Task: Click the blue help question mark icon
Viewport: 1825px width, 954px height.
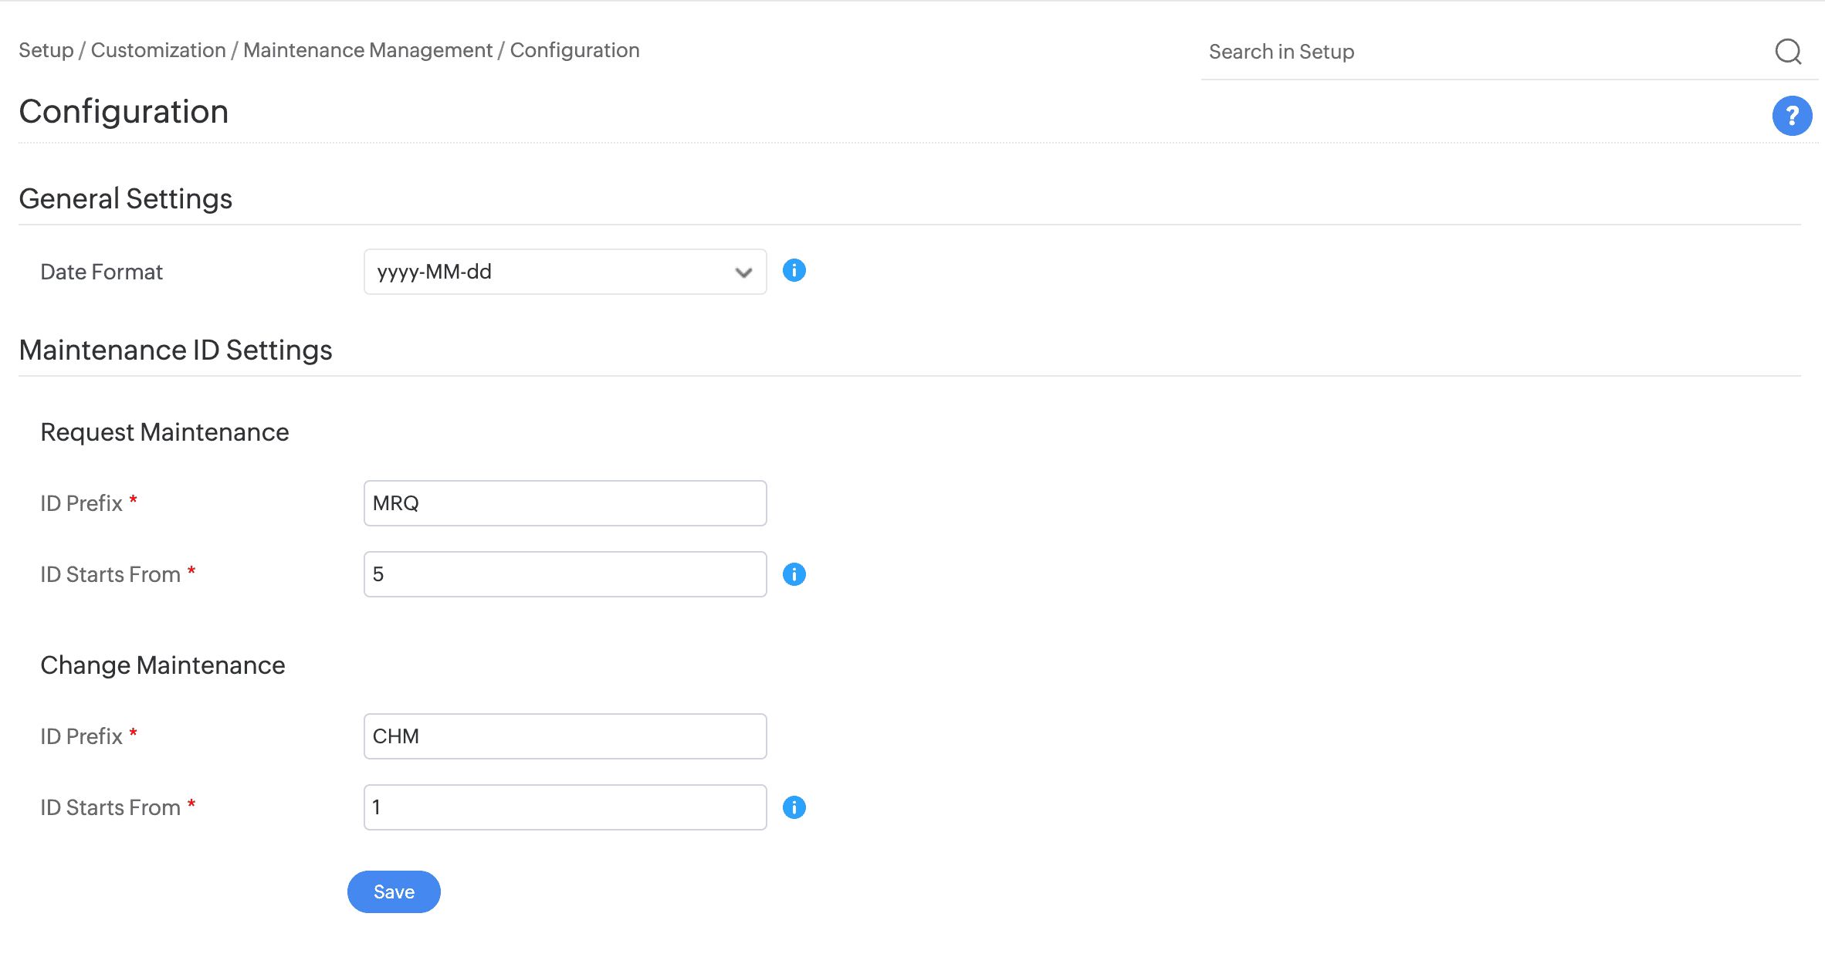Action: point(1791,116)
